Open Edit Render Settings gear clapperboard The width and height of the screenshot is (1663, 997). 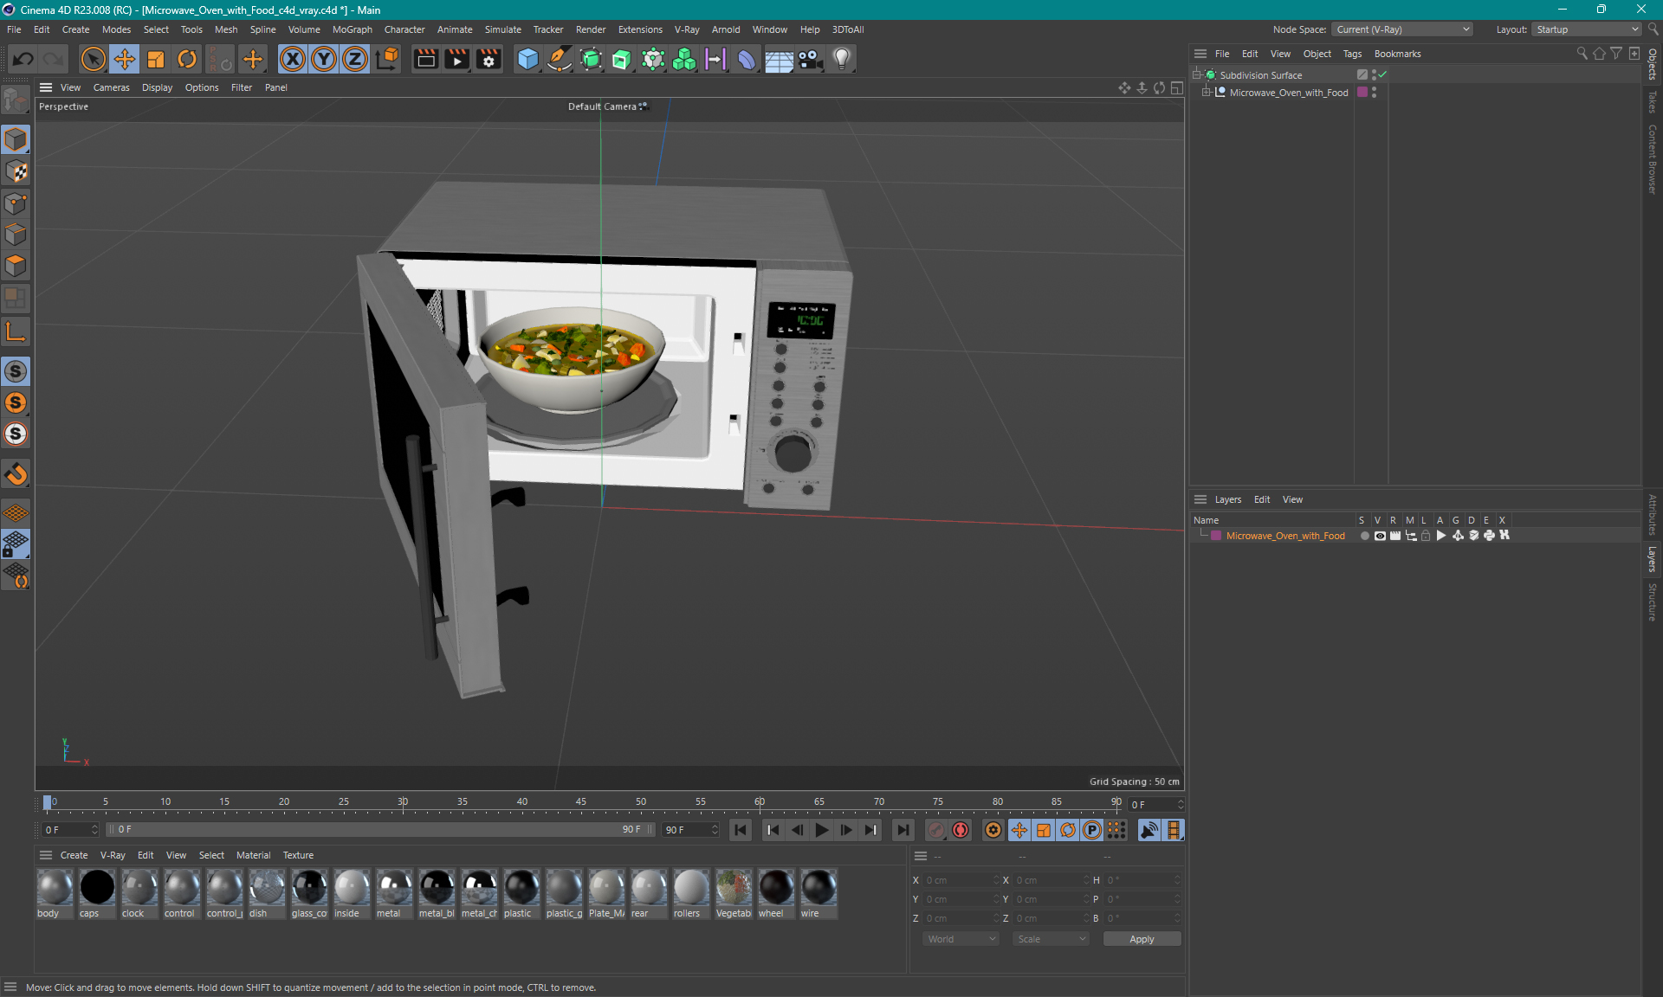489,59
